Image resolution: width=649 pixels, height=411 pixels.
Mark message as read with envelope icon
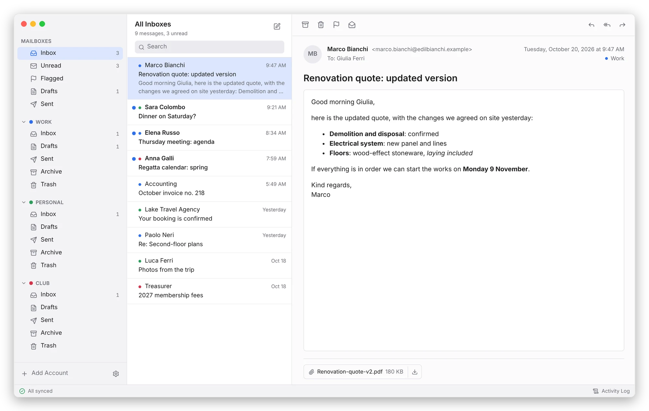coord(352,25)
